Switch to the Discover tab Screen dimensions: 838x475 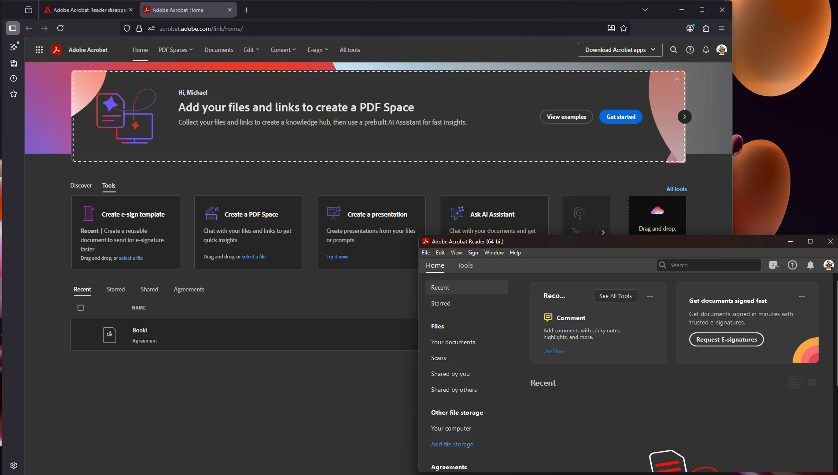coord(81,185)
